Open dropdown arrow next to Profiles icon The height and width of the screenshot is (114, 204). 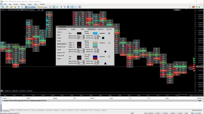point(9,7)
